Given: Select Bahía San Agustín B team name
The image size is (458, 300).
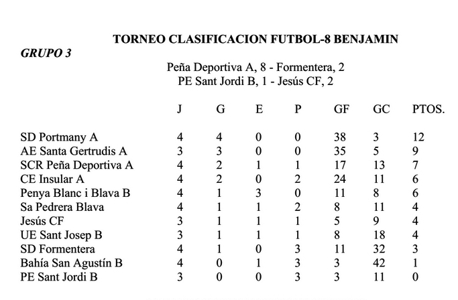Looking at the screenshot, I should pos(71,263).
